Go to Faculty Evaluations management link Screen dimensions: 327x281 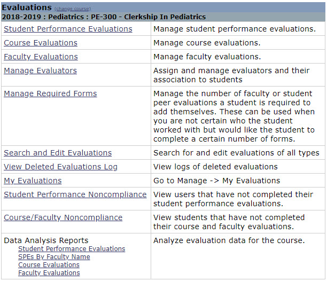(41, 57)
